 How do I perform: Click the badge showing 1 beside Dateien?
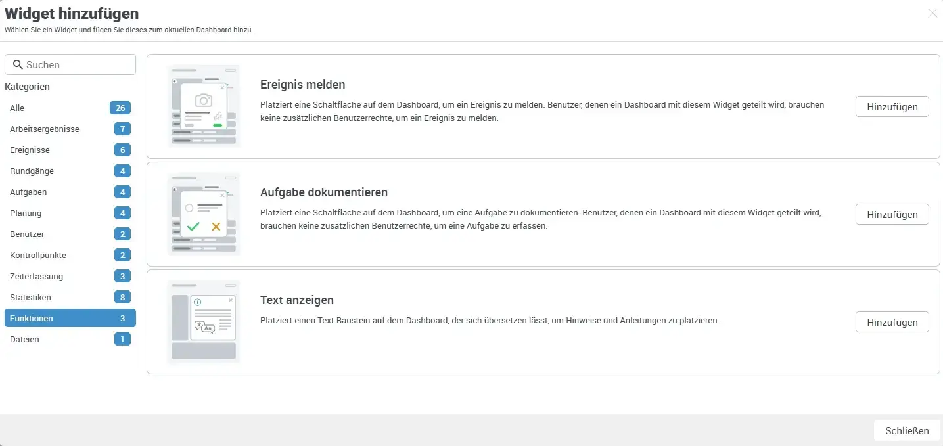122,339
